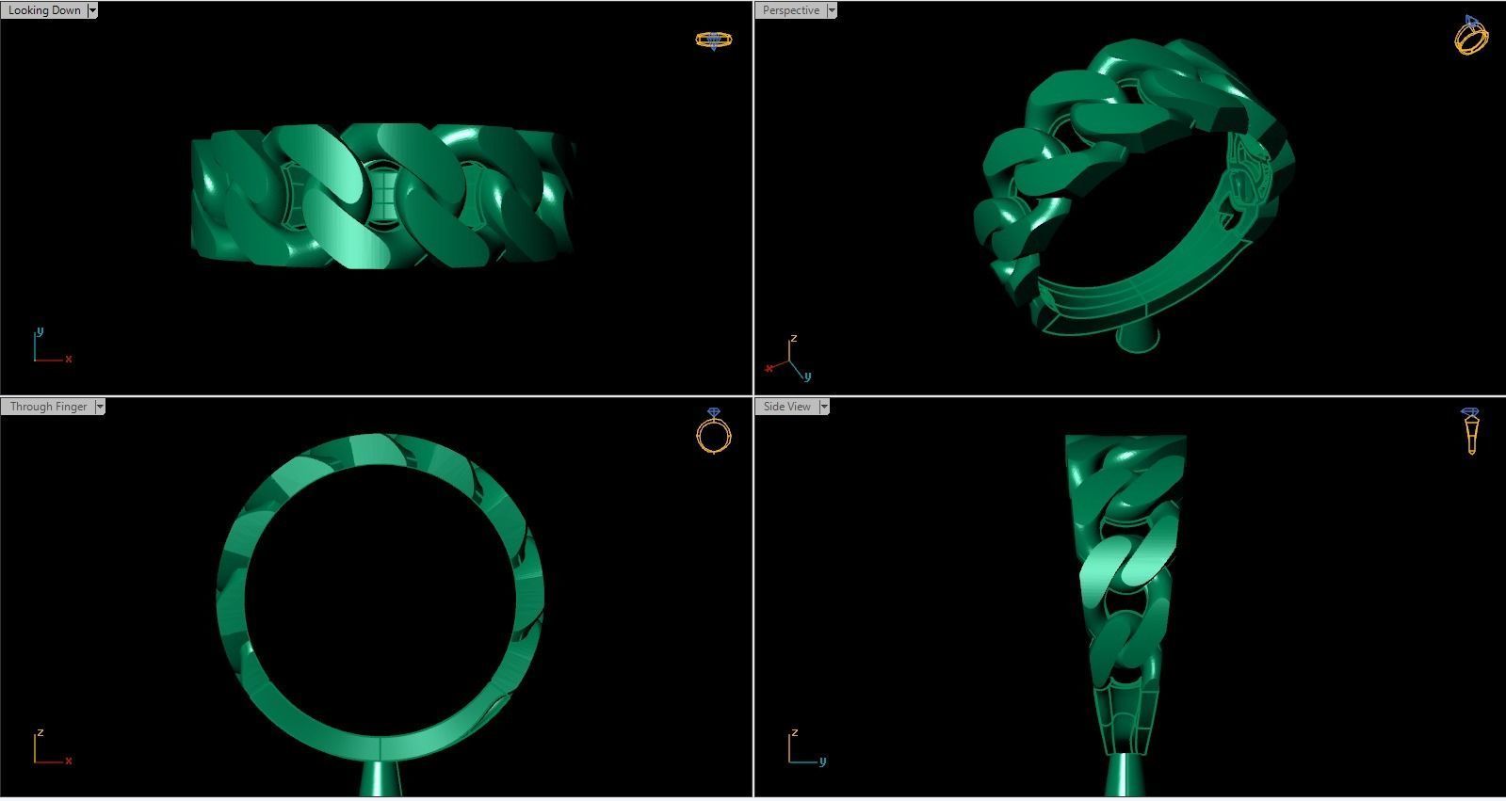Click the YZ axis indicator in Side View
The height and width of the screenshot is (801, 1506).
click(x=807, y=746)
